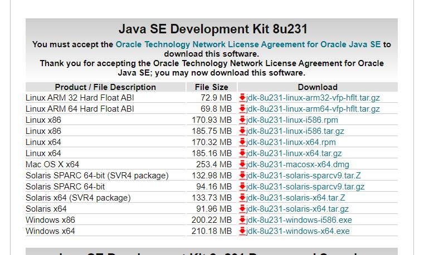Click the 133.73 MB file size
Viewport: 434px width, 255px height.
click(x=212, y=198)
